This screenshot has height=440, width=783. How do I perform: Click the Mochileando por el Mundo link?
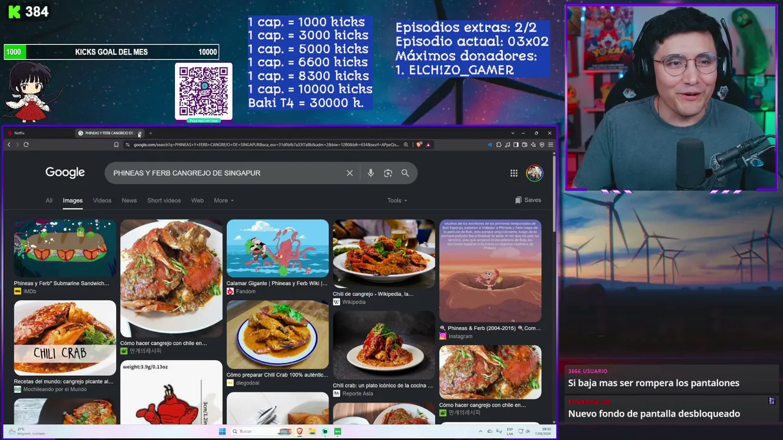click(x=50, y=389)
